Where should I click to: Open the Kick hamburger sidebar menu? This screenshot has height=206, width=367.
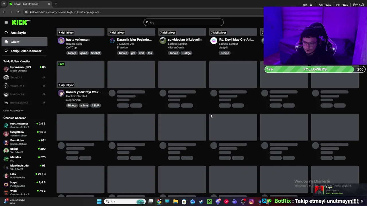coord(6,22)
